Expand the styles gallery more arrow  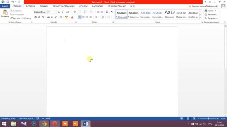[201, 18]
